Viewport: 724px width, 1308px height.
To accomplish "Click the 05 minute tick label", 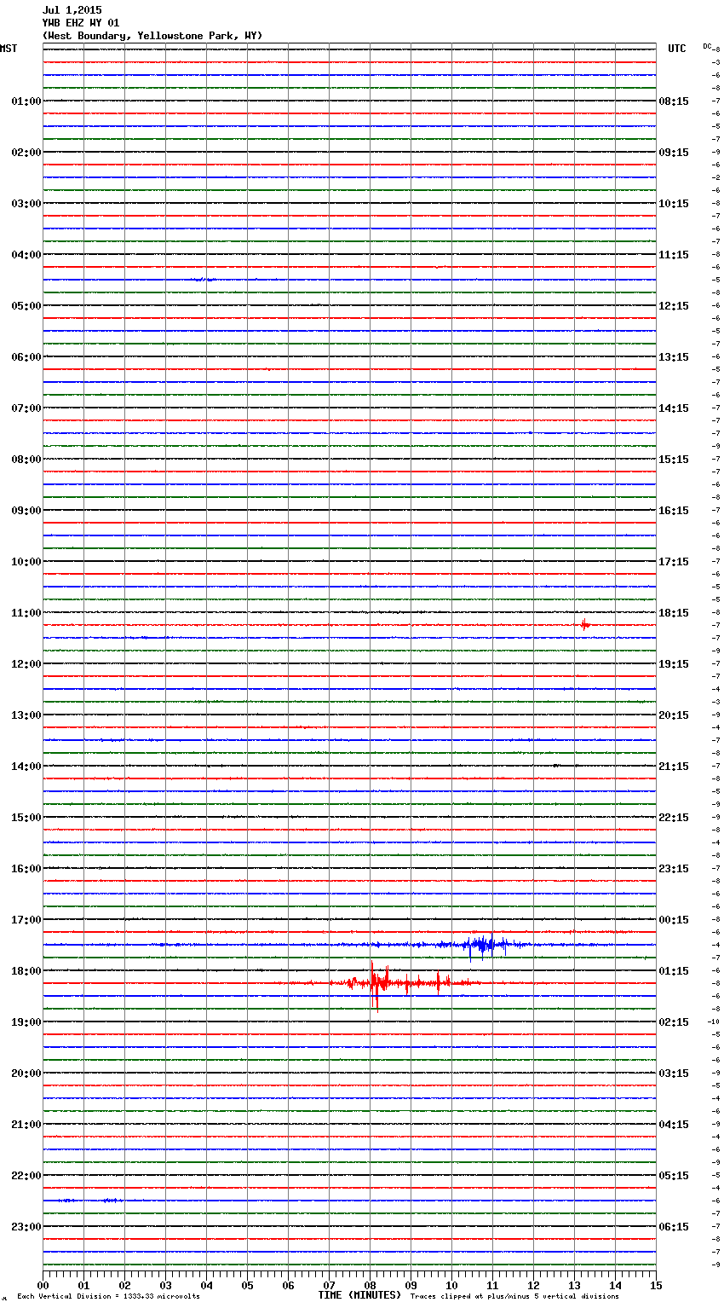I will coord(247,1285).
